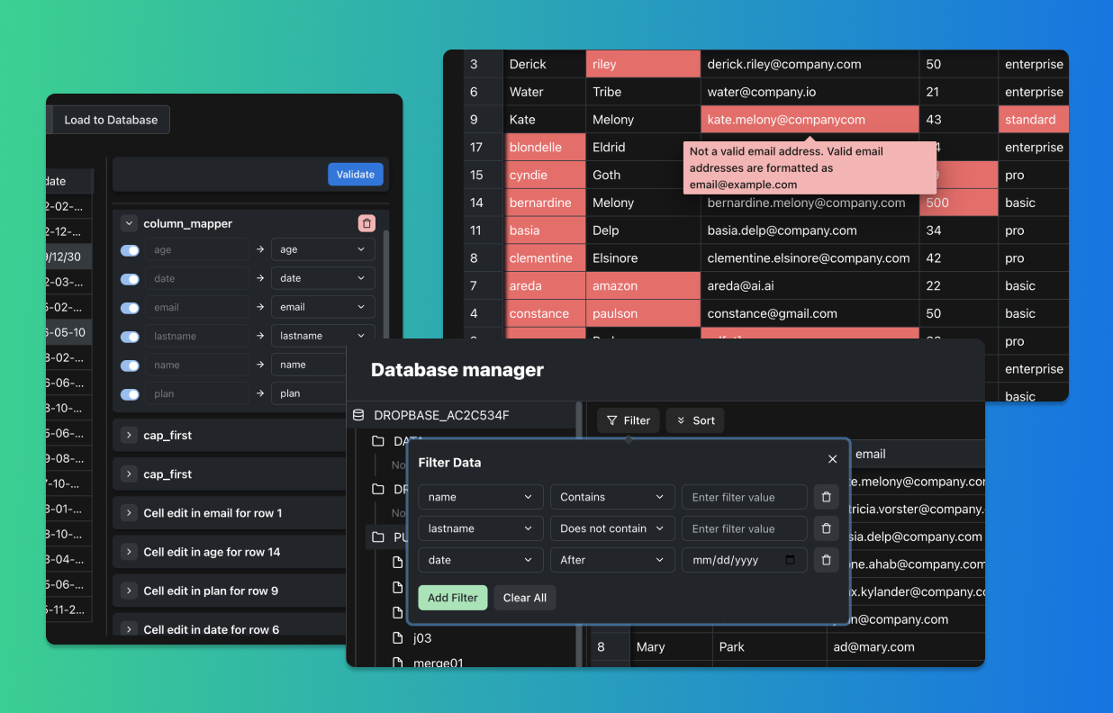
Task: Select the j03 file icon
Action: click(399, 637)
